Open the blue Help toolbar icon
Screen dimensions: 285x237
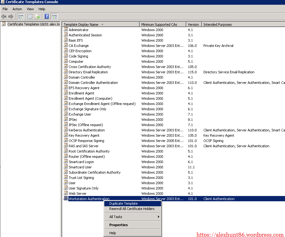47,16
